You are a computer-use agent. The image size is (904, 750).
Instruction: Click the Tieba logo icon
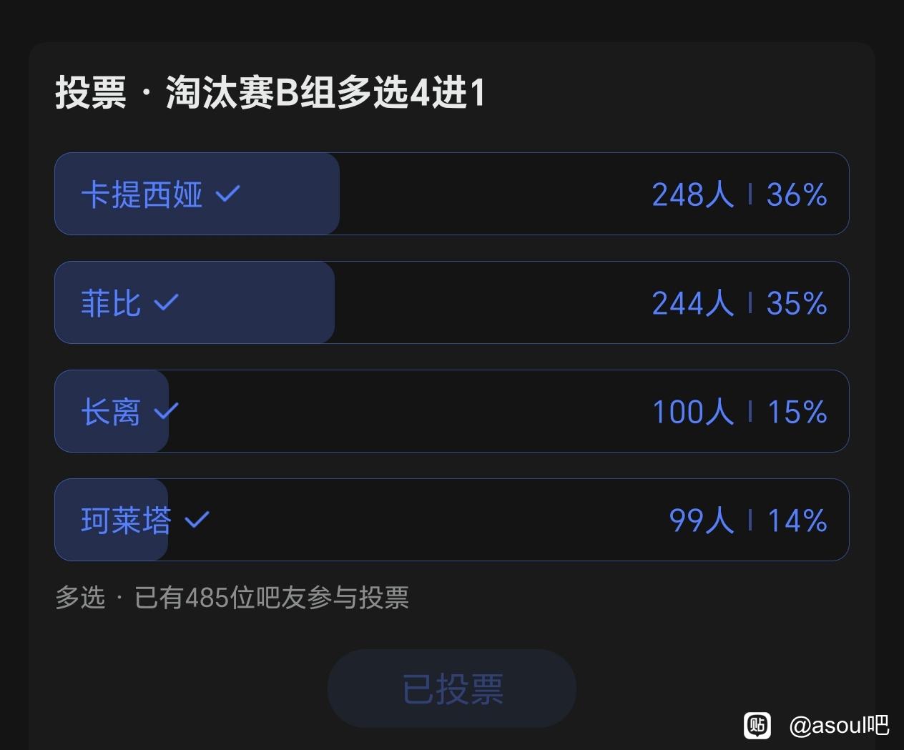[757, 725]
